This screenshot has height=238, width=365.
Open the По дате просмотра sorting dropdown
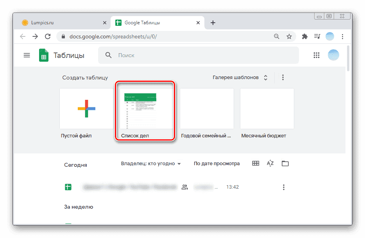click(216, 163)
